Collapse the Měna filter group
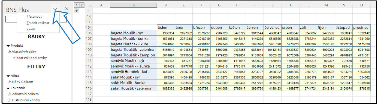 pyautogui.click(x=8, y=76)
